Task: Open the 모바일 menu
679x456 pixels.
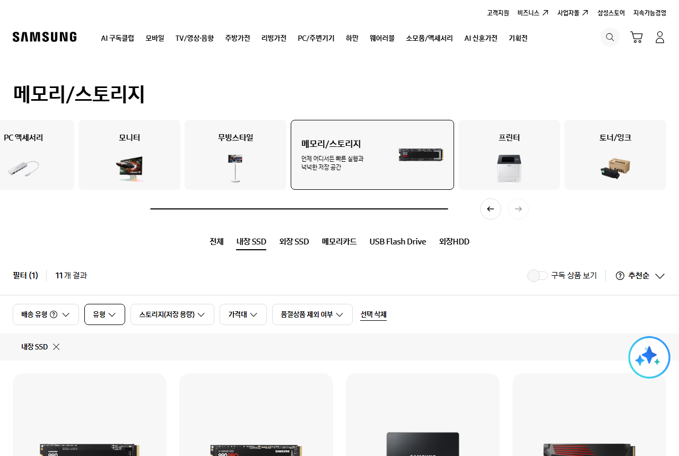Action: tap(155, 38)
